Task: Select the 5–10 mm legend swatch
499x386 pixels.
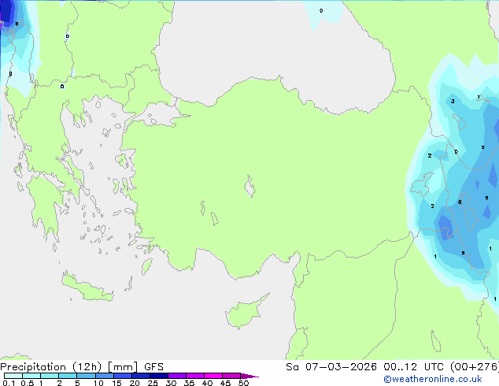Action: (87, 376)
